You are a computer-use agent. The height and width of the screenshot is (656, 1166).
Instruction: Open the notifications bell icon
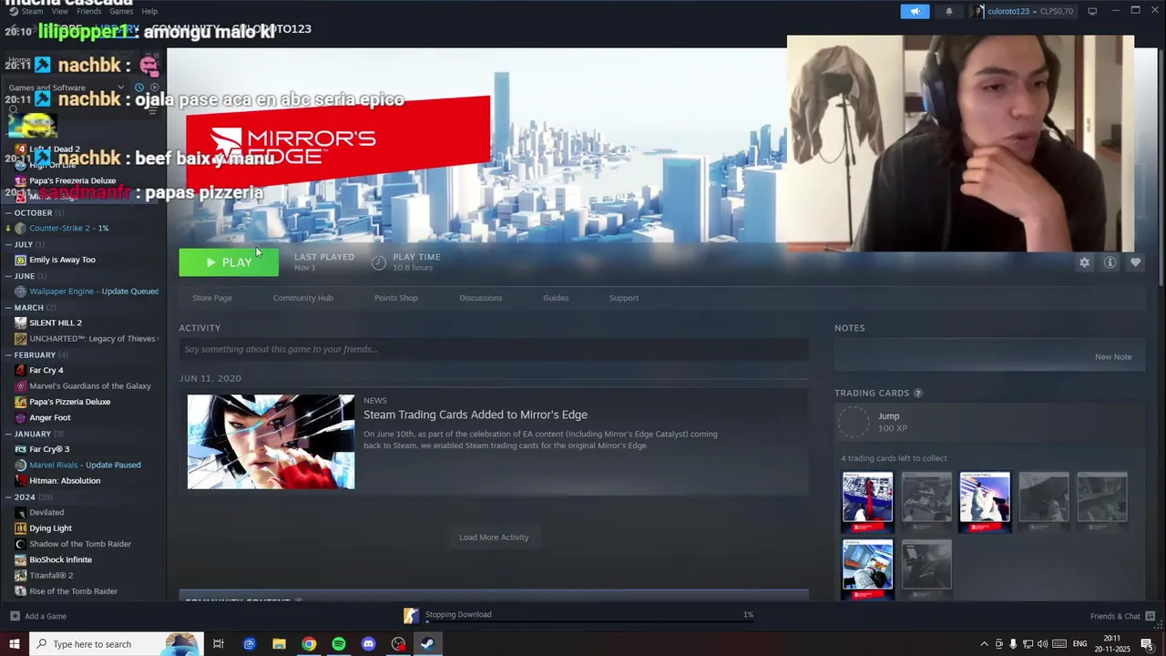tap(948, 11)
